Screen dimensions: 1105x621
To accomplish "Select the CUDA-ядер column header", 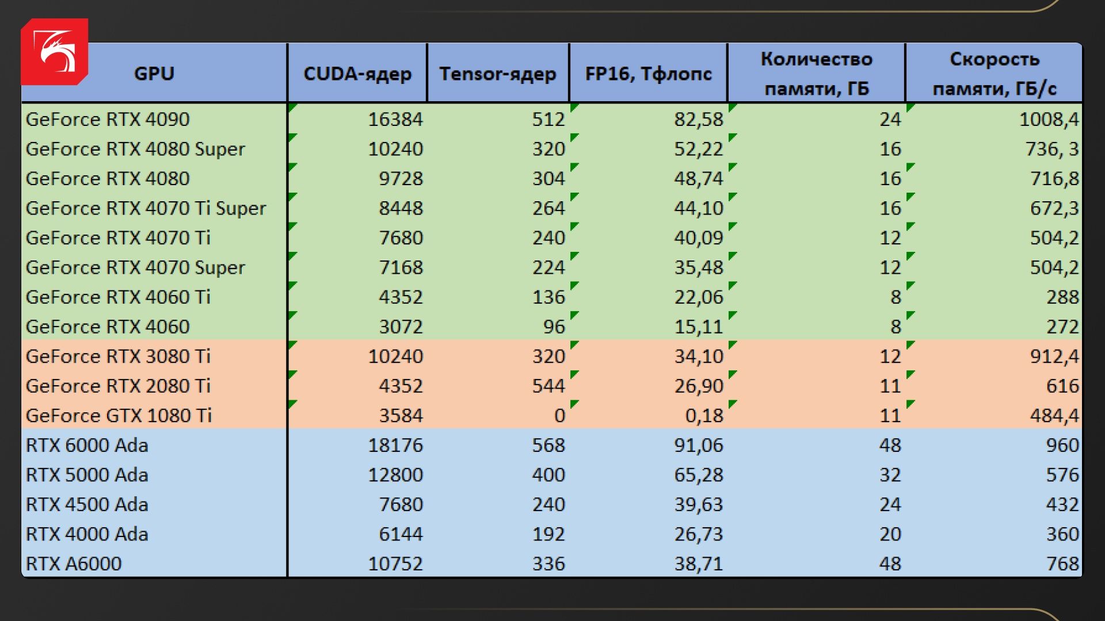I will 357,74.
